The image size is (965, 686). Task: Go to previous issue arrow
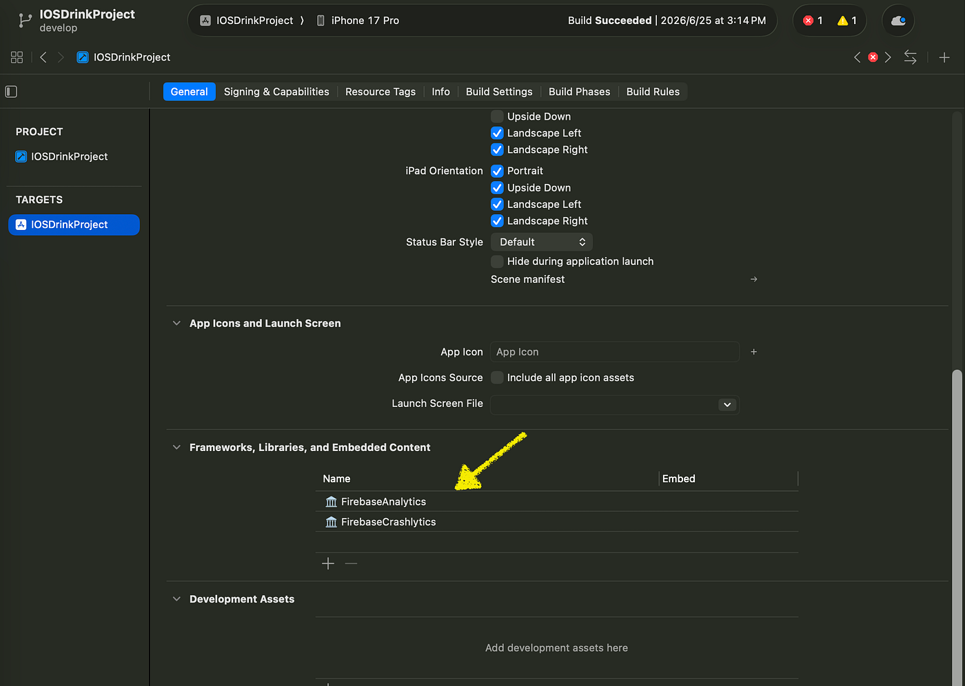857,57
